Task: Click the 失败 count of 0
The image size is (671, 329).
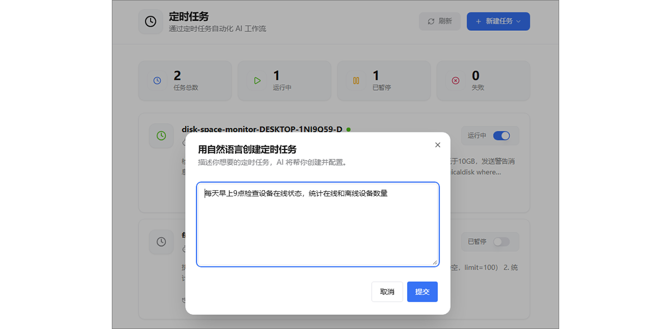Action: (x=476, y=76)
